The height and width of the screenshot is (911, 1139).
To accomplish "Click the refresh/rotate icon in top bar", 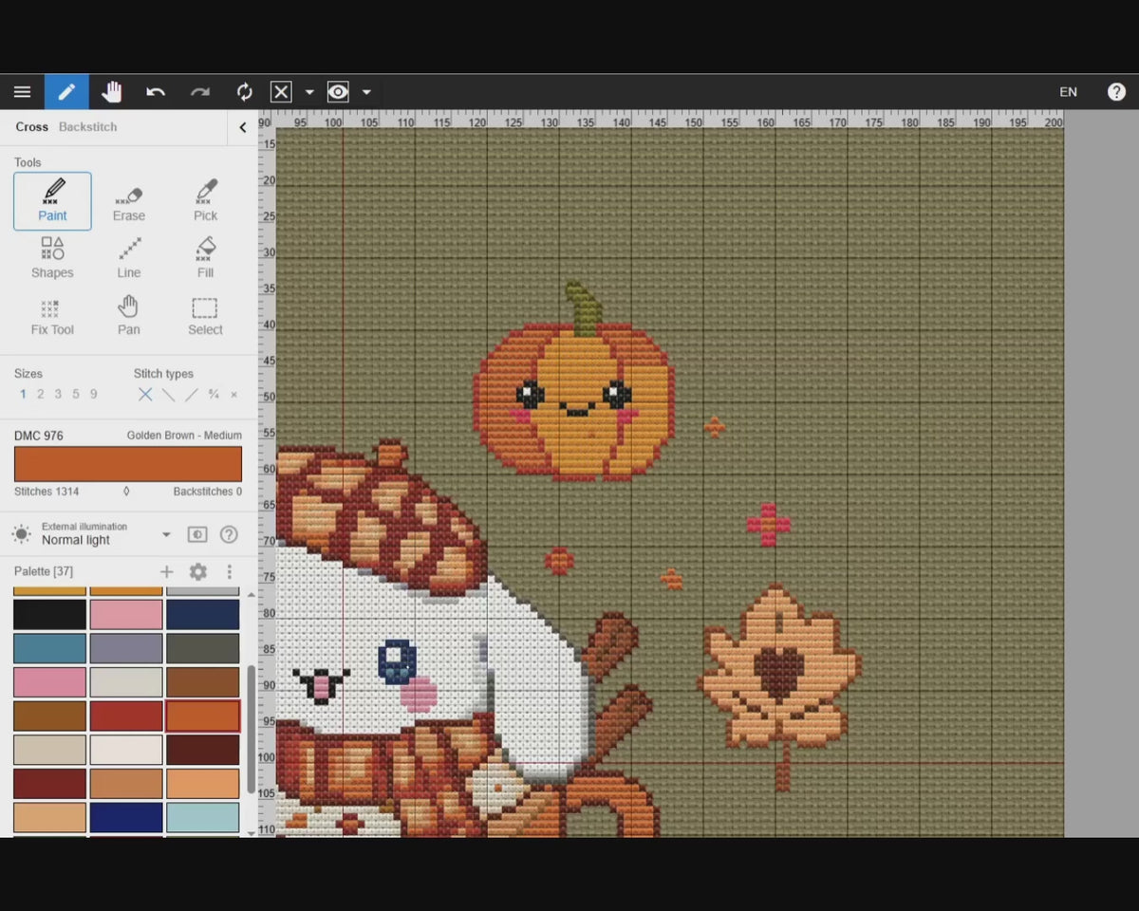I will (245, 92).
